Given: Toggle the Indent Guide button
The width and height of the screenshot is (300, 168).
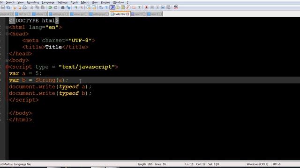Looking at the screenshot, I should (x=112, y=7).
